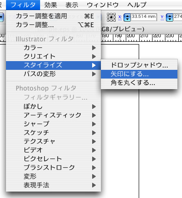Expand the ビデオ filter submenu

53,150
